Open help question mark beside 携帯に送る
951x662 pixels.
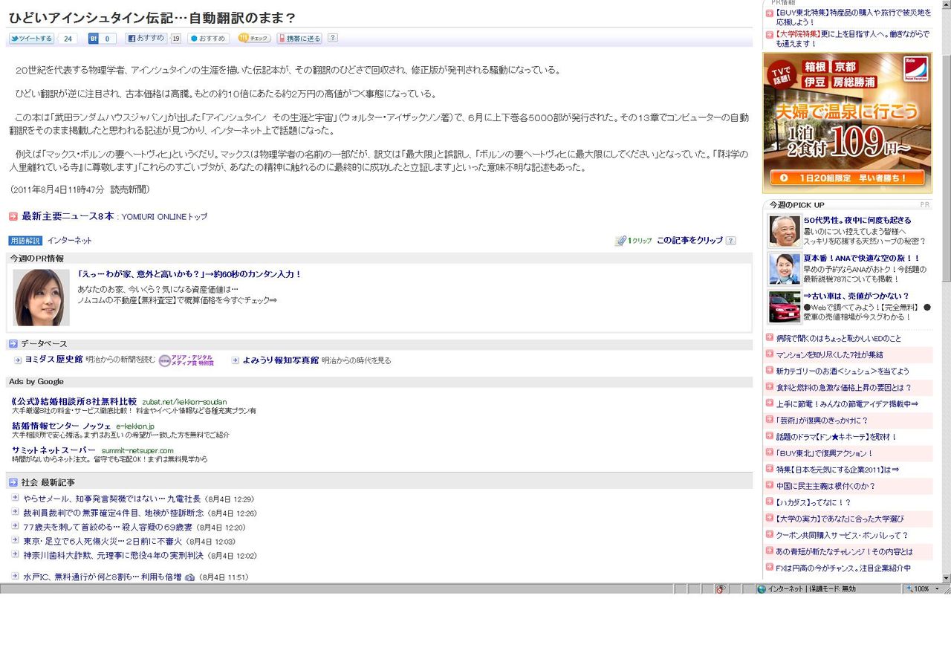pos(333,38)
